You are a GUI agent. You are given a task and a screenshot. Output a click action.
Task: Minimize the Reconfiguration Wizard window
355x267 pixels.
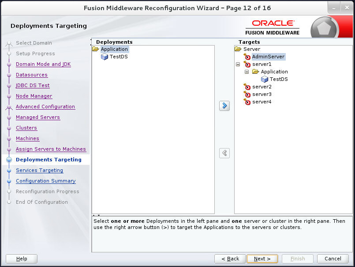[334, 8]
